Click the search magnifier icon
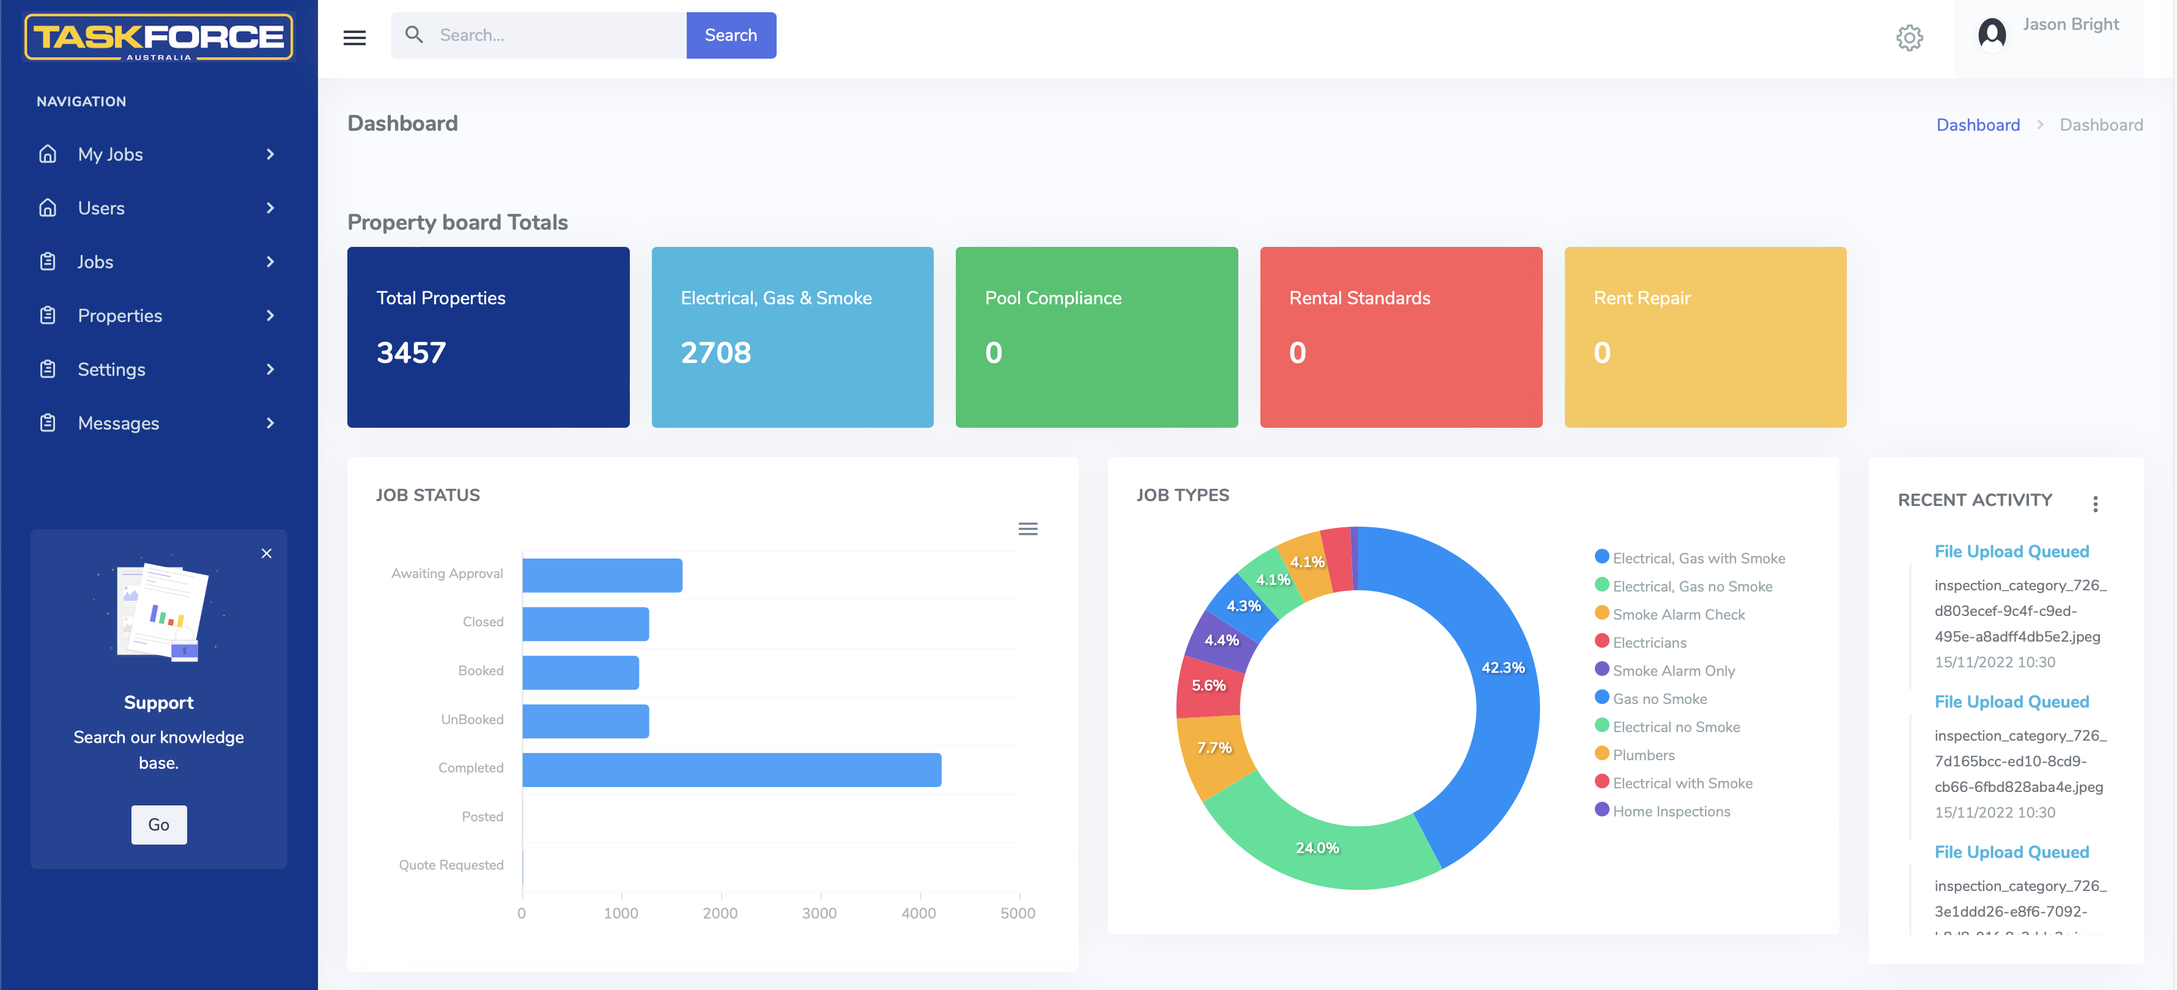Image resolution: width=2177 pixels, height=990 pixels. point(414,35)
